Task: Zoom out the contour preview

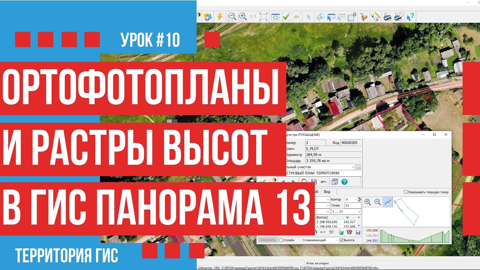Action: tap(378, 202)
